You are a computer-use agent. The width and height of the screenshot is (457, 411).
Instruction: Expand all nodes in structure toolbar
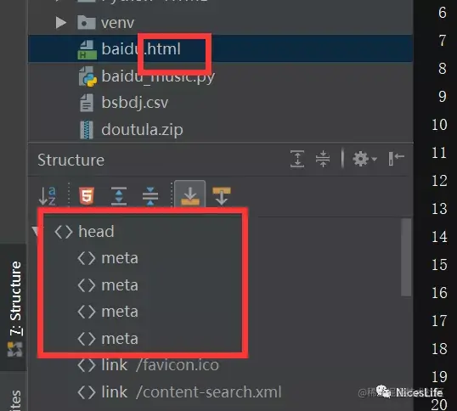(x=119, y=196)
